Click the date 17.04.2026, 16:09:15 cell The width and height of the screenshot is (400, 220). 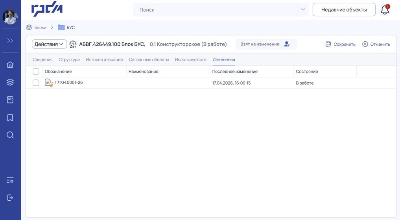click(x=231, y=83)
